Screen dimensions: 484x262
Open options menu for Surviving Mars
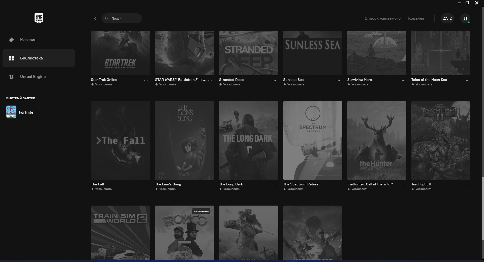click(402, 80)
